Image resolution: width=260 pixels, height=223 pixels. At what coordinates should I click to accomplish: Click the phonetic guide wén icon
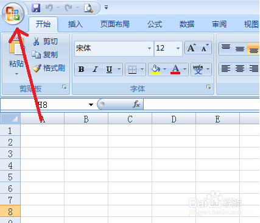tap(198, 69)
